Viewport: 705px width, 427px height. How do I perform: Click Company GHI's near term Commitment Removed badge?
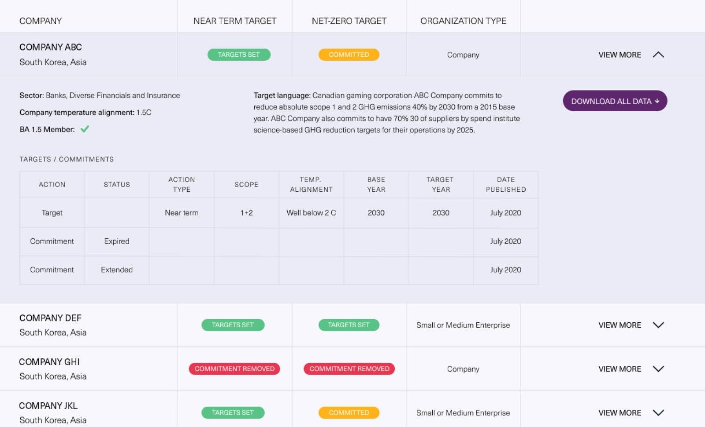(234, 369)
